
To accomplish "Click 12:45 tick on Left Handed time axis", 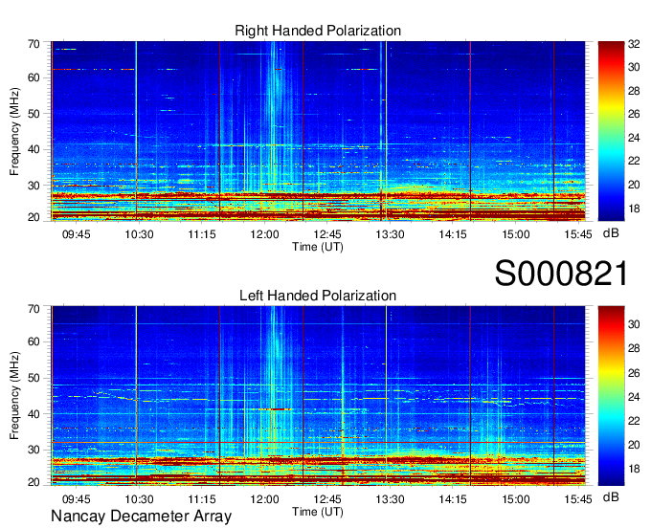I will point(327,499).
